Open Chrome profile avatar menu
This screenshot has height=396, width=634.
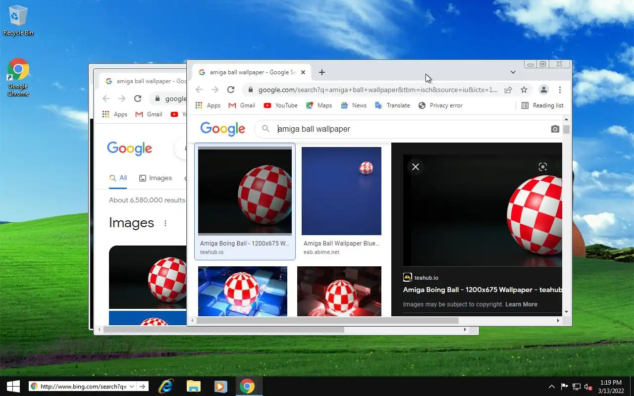coord(544,90)
